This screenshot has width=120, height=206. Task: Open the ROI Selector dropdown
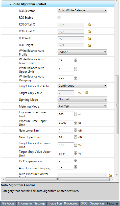[x=82, y=10]
